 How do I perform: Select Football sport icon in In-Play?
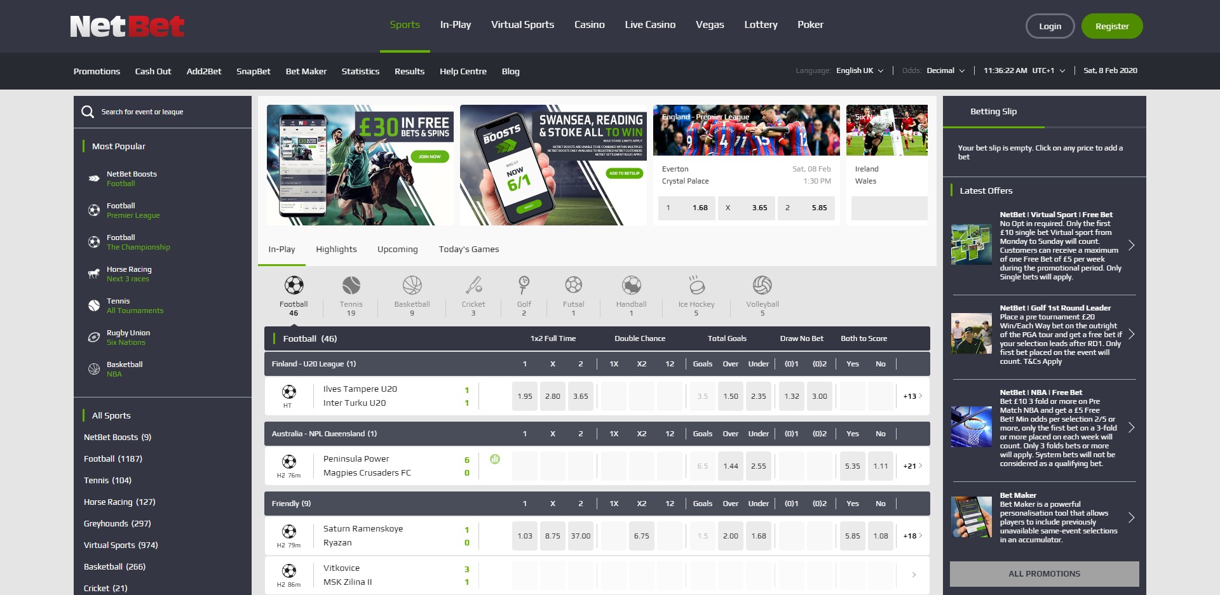tap(294, 285)
